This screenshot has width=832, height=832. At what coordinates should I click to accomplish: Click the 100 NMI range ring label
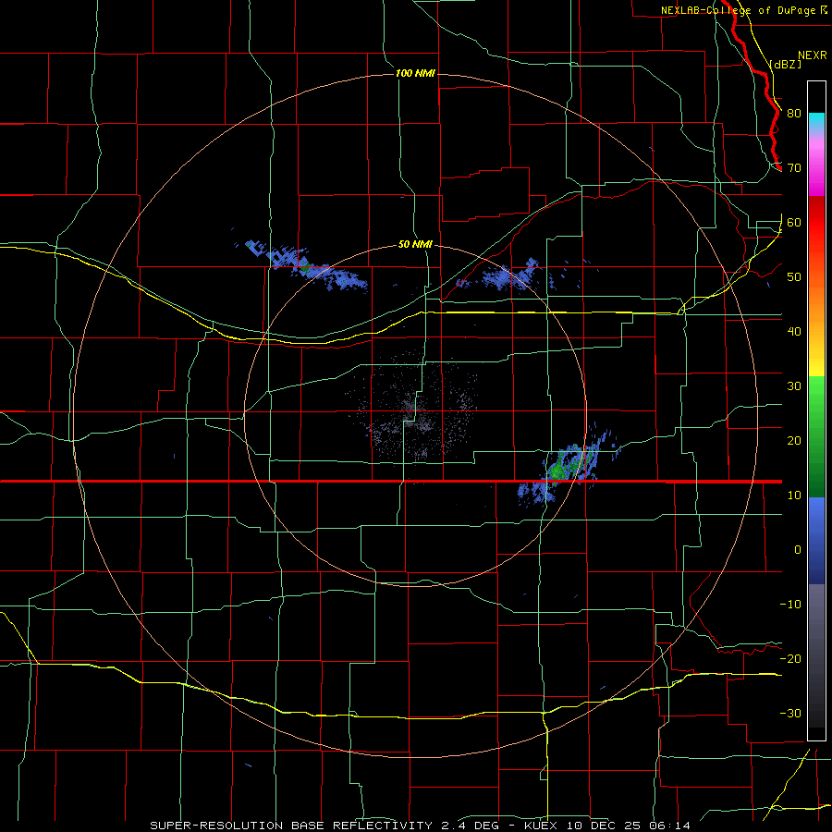[x=415, y=73]
